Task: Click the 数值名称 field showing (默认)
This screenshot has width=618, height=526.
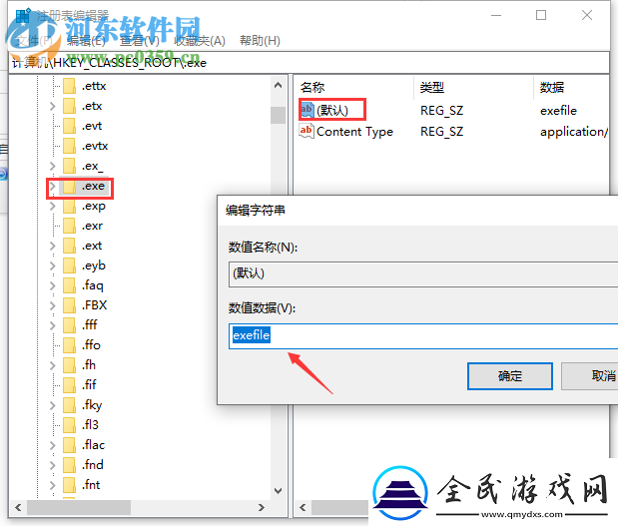Action: [423, 273]
